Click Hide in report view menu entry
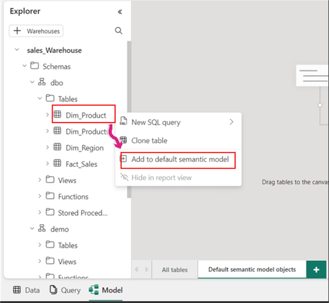The image size is (329, 303). pyautogui.click(x=178, y=178)
